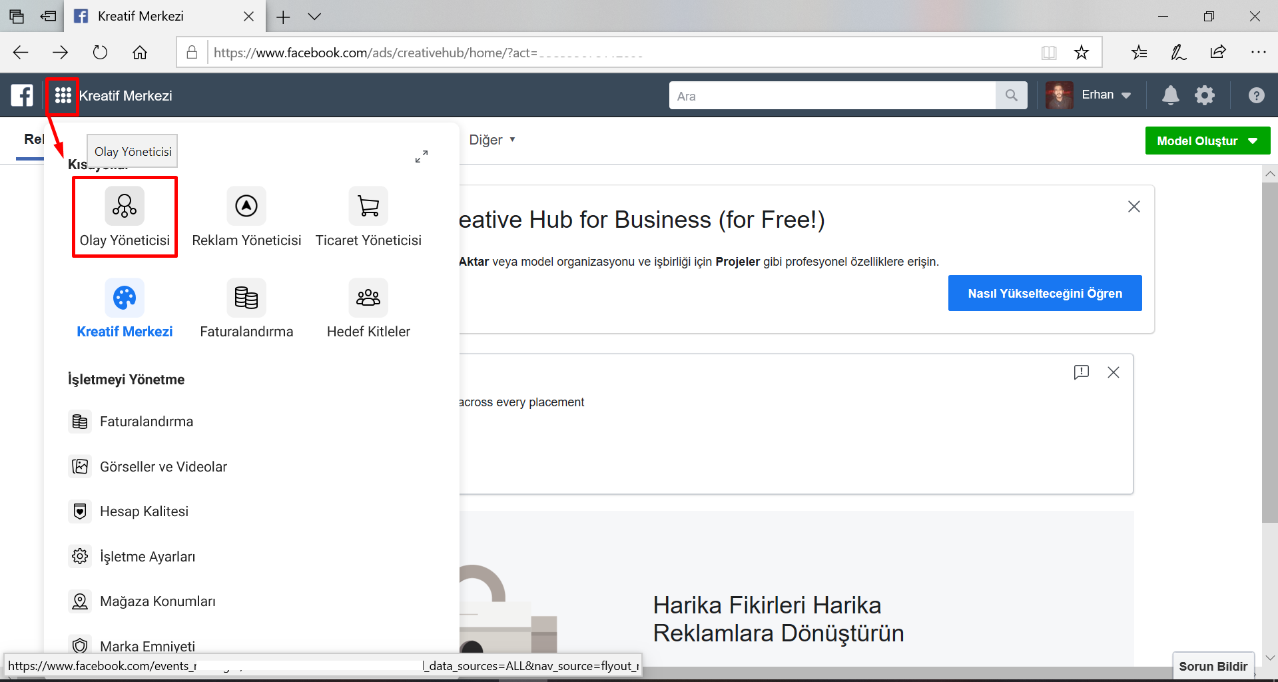Click Erhan's profile picture

point(1059,95)
